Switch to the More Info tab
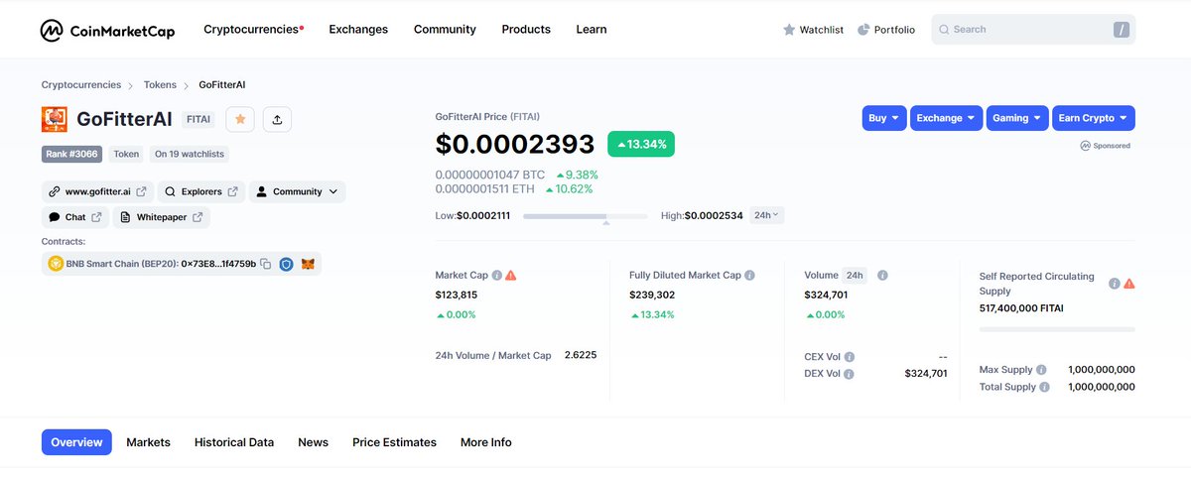 pyautogui.click(x=486, y=442)
